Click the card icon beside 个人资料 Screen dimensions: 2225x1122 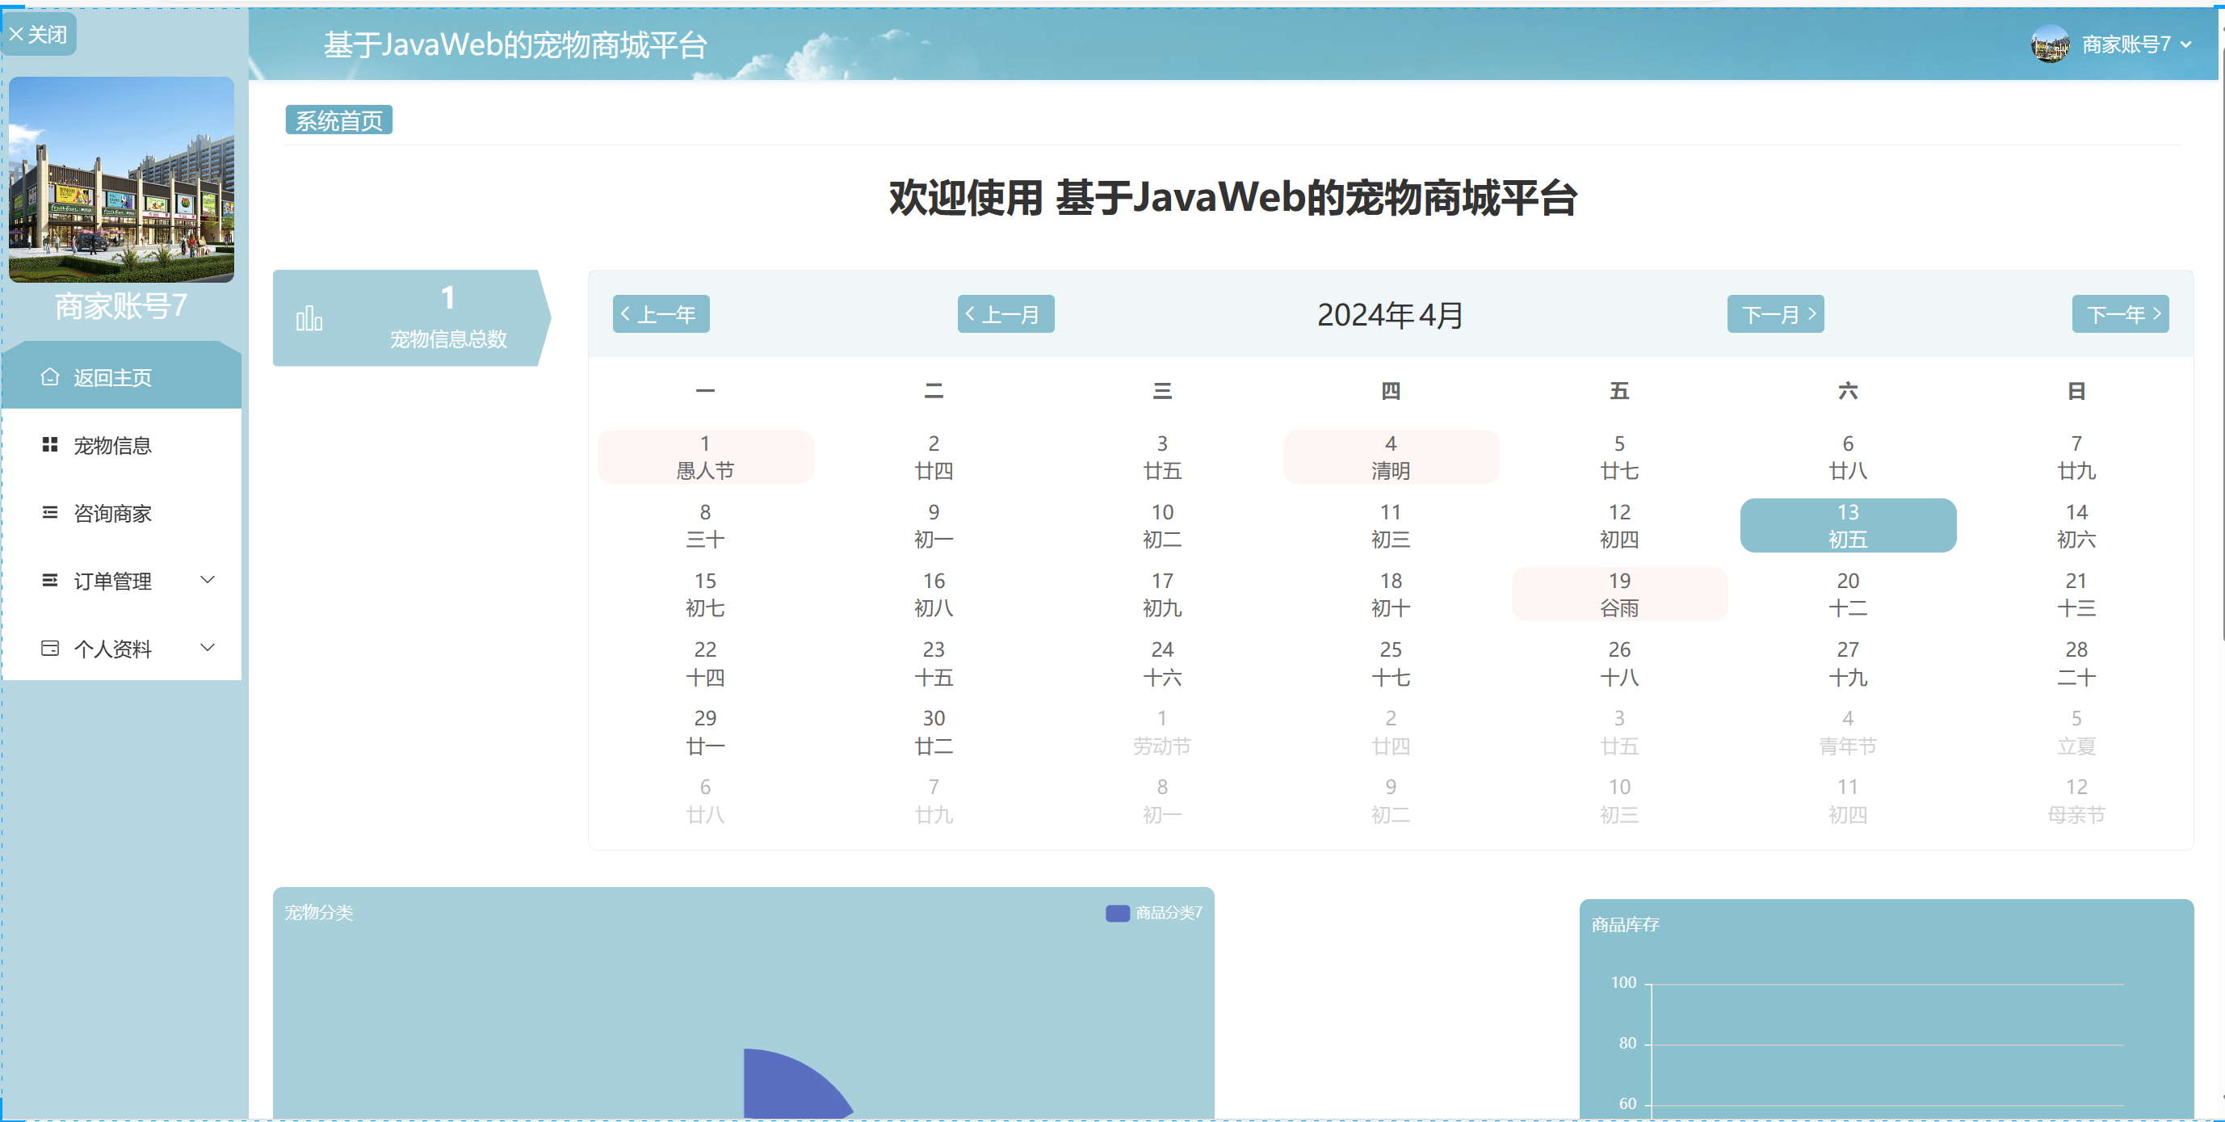tap(50, 649)
